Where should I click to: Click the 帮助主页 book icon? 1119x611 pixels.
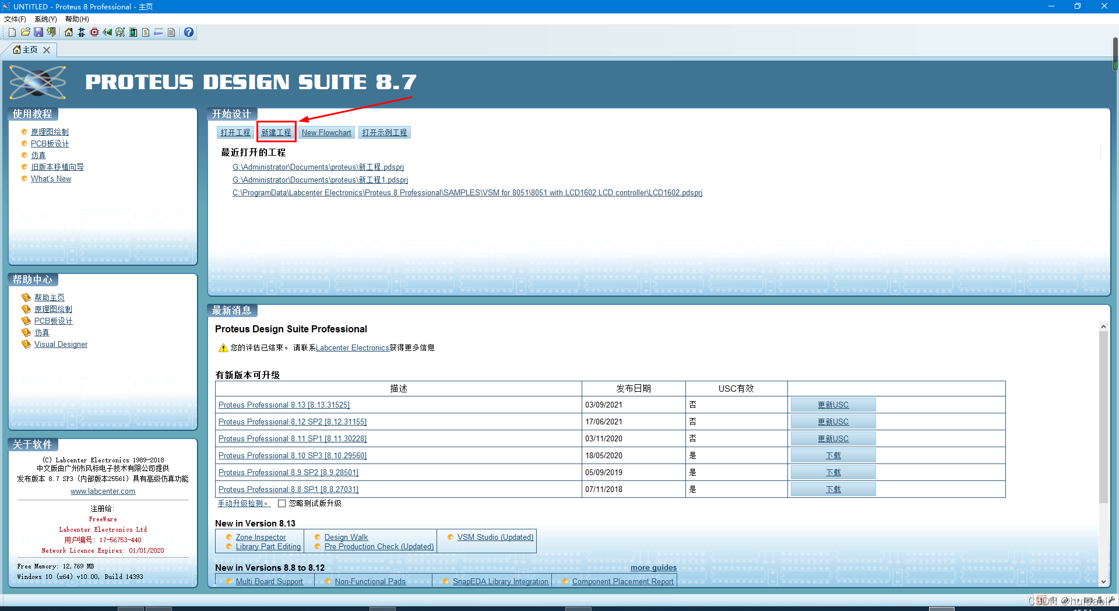tap(26, 297)
